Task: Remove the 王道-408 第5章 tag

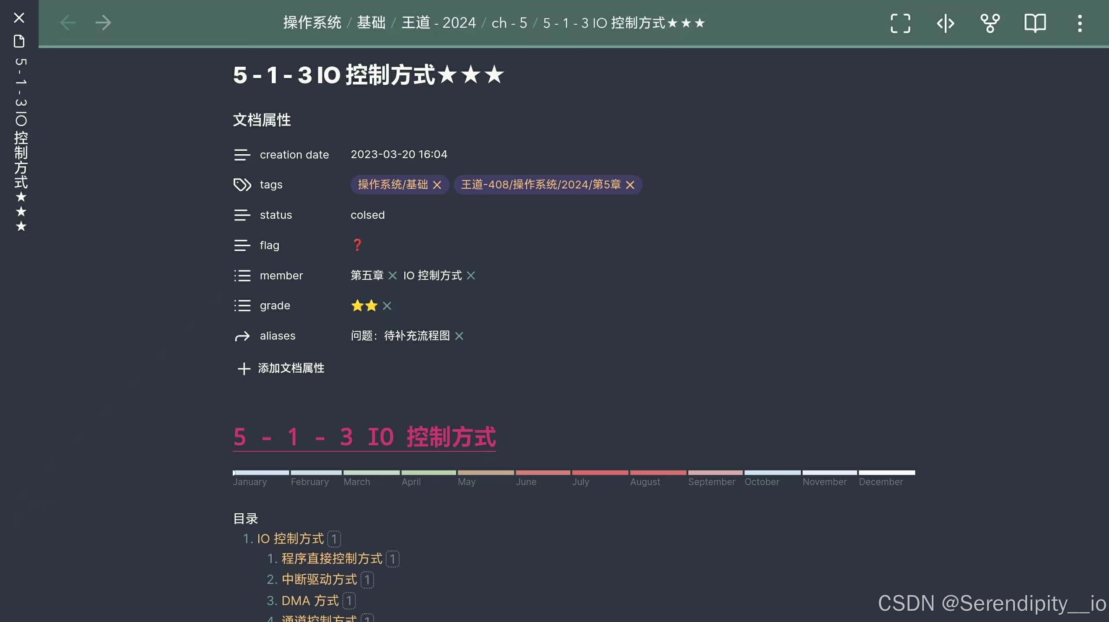Action: coord(630,185)
